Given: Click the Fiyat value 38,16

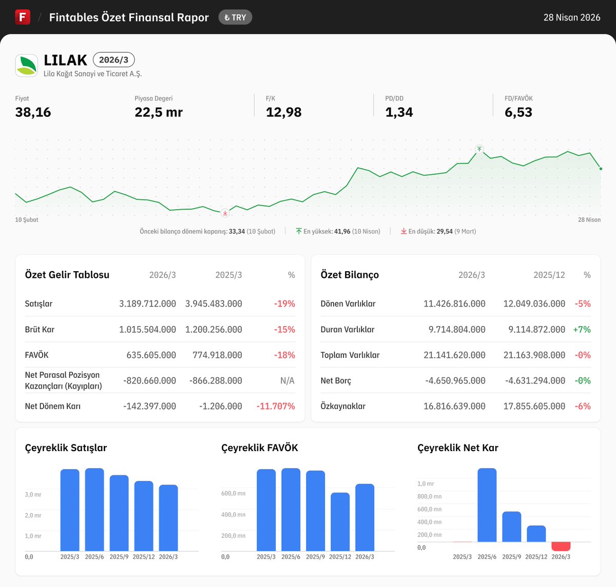Looking at the screenshot, I should click(x=33, y=112).
